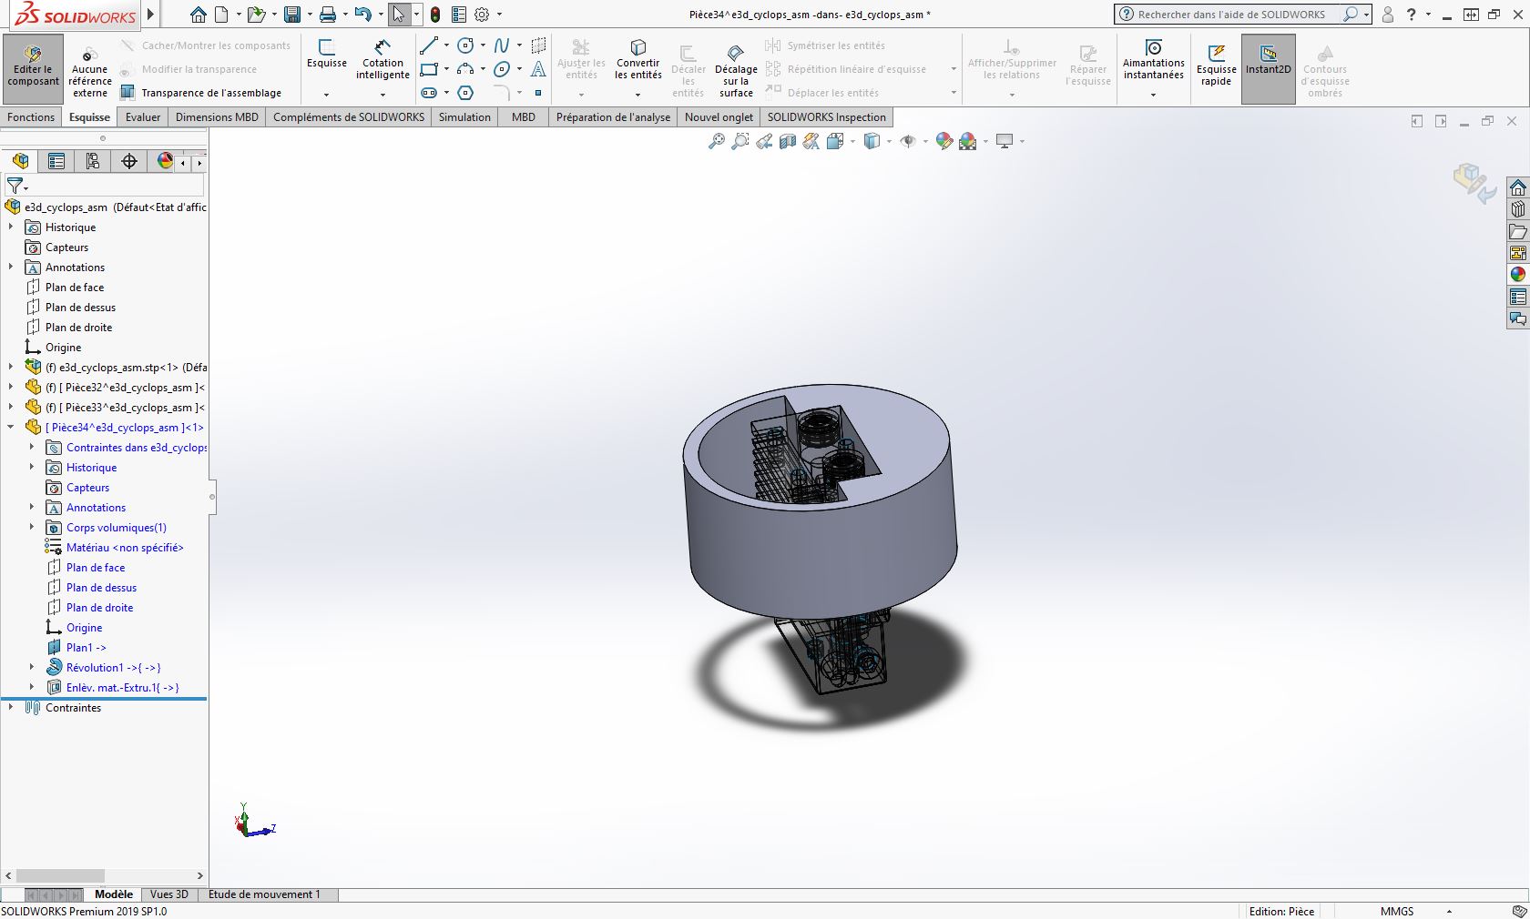
Task: Click the Undo arrow icon
Action: [362, 15]
